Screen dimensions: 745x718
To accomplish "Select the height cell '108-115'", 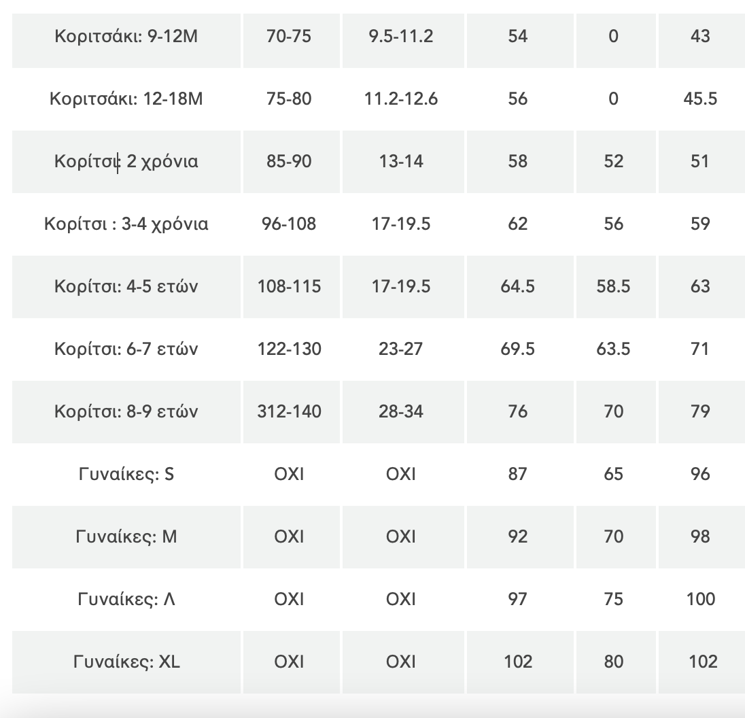I will coord(290,286).
